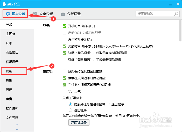
Task: Select 声音 in the sidebar
Action: click(17, 99)
